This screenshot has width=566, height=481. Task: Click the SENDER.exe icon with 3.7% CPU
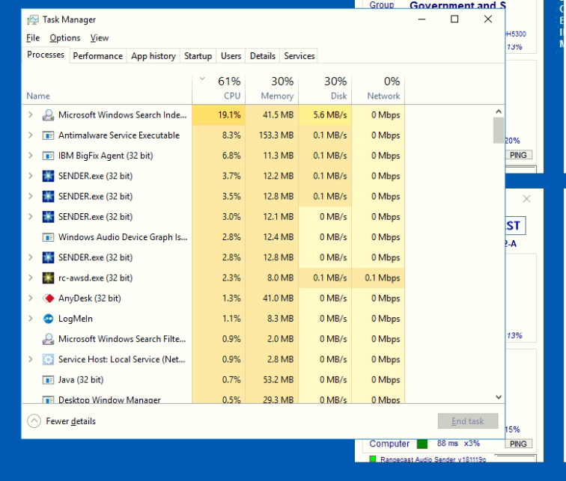tap(48, 176)
